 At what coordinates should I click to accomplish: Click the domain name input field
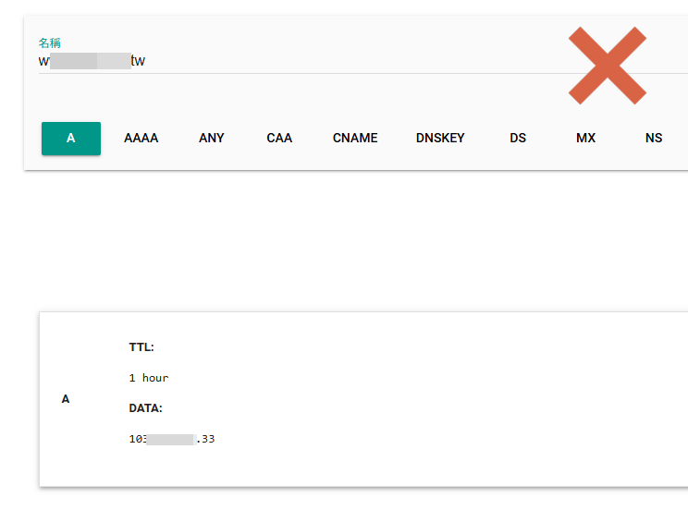point(363,61)
